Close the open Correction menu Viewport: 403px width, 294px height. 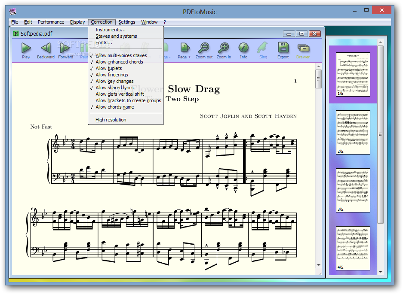click(102, 22)
